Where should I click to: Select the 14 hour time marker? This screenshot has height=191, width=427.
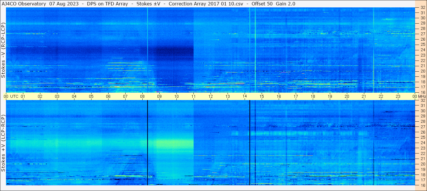(245, 96)
